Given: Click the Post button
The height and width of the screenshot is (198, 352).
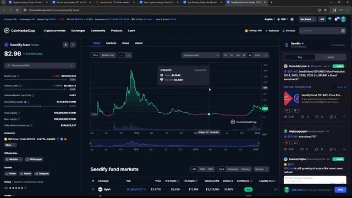Looking at the screenshot, I should pos(340,190).
